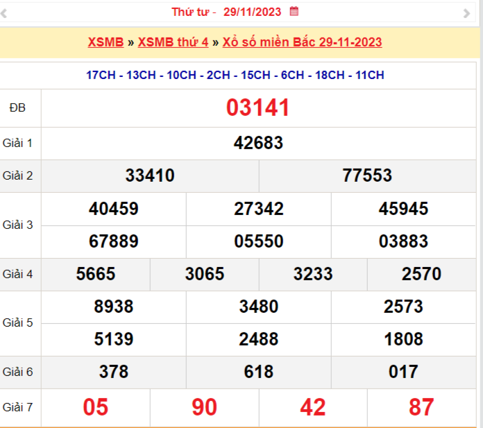This screenshot has width=483, height=428.
Task: Click the ĐB row label
Action: pyautogui.click(x=17, y=108)
